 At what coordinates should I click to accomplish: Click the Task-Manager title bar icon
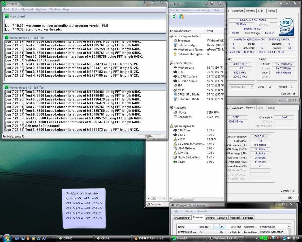click(173, 206)
